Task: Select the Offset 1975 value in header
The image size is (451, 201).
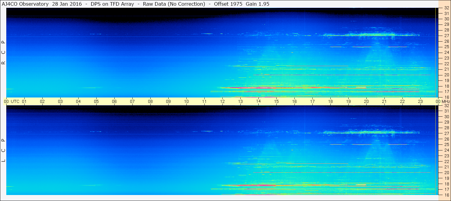Action: [x=225, y=4]
